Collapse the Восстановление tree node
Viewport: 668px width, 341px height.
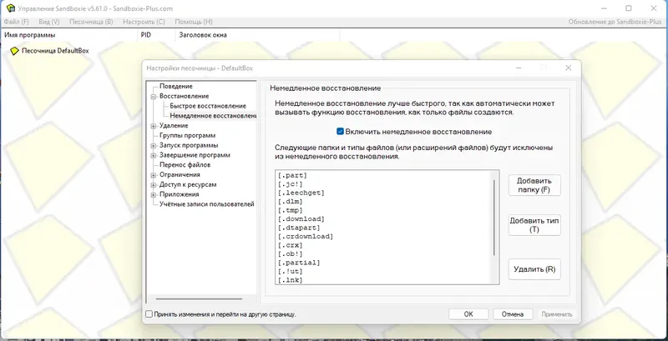[154, 97]
